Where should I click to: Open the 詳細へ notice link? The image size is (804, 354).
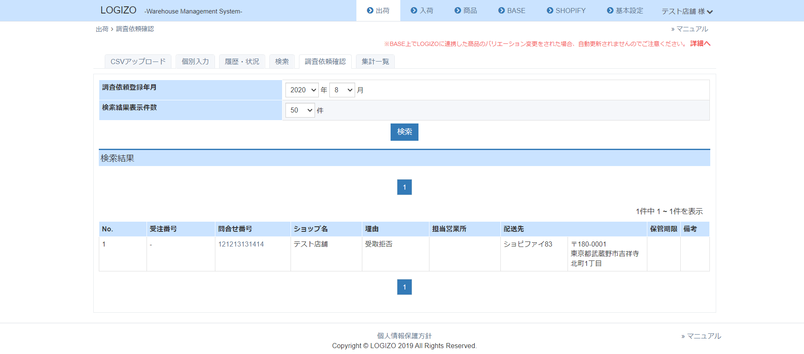[x=701, y=43]
